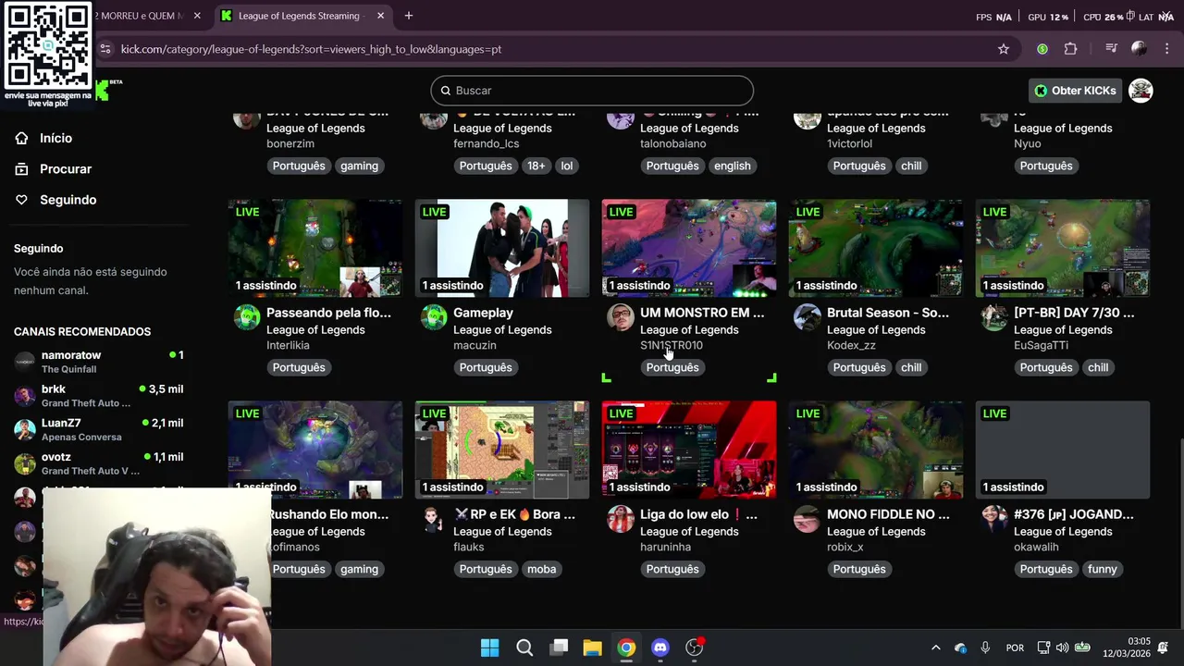The image size is (1184, 666).
Task: Open macuzin channel name link
Action: 475,345
